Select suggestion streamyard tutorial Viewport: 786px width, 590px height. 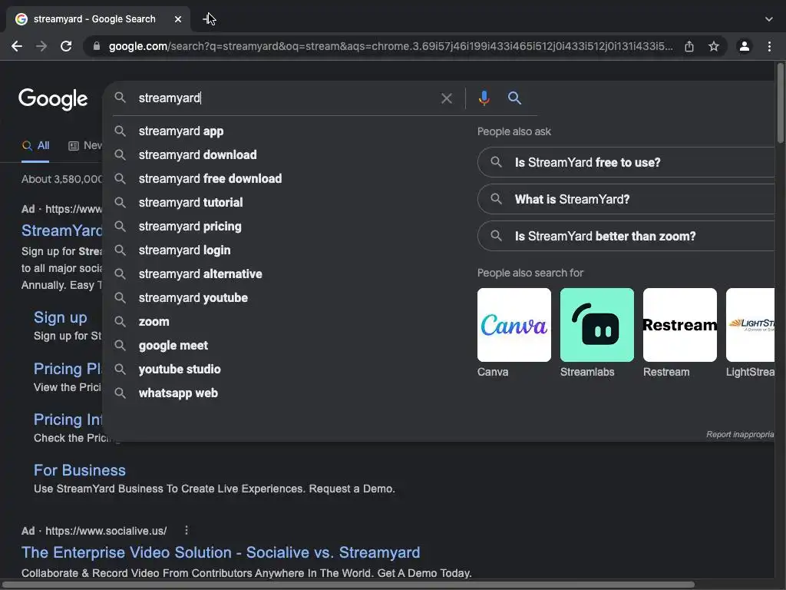[x=190, y=202]
